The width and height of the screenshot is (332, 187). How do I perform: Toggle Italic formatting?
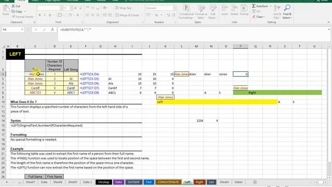(45, 15)
